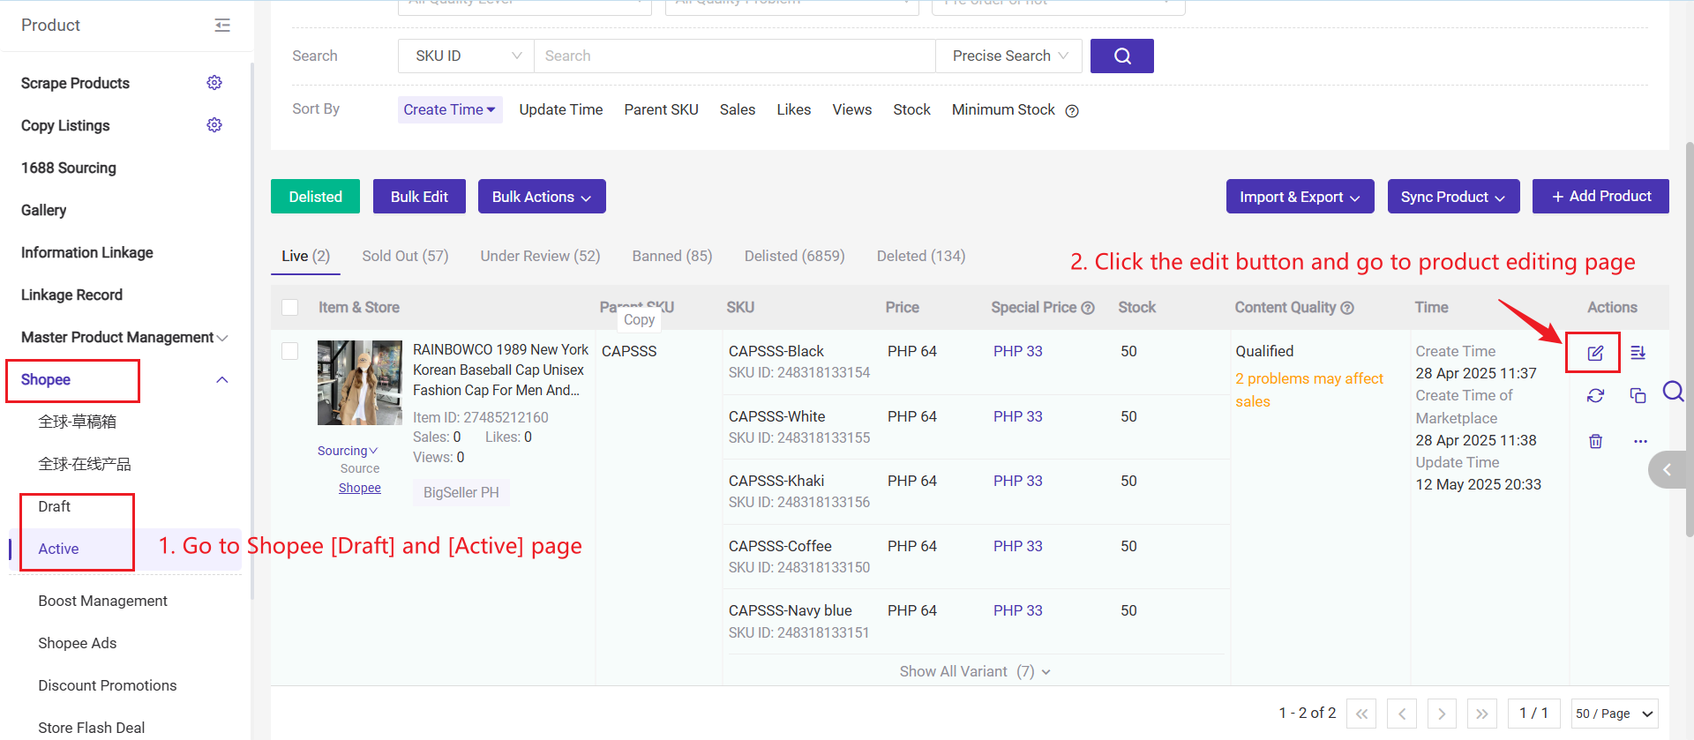Viewport: 1694px width, 740px height.
Task: Open the RAINBOWCO cap product thumbnail
Action: pos(360,383)
